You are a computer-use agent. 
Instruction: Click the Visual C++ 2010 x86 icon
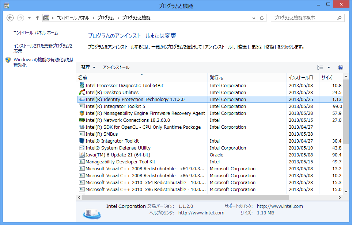pyautogui.click(x=82, y=190)
